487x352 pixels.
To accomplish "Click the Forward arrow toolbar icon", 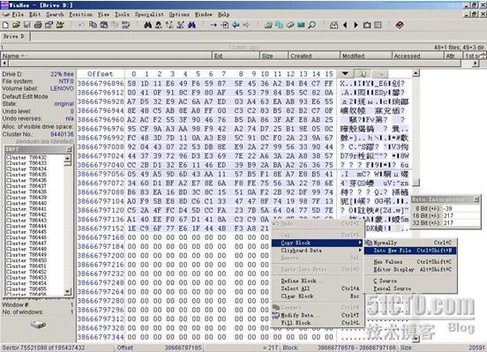I will (x=247, y=26).
